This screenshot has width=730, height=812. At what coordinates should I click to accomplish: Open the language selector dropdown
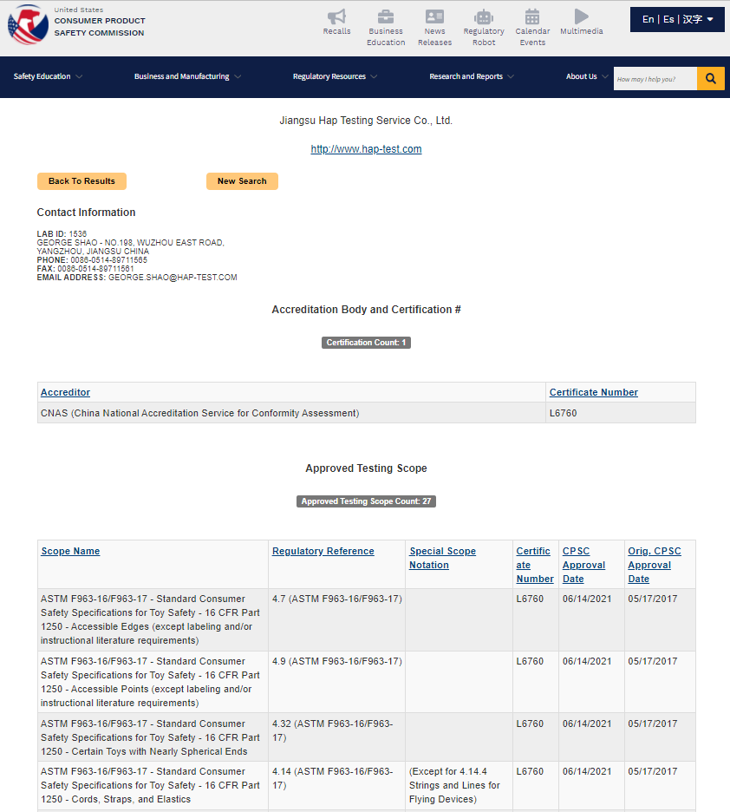coord(677,20)
